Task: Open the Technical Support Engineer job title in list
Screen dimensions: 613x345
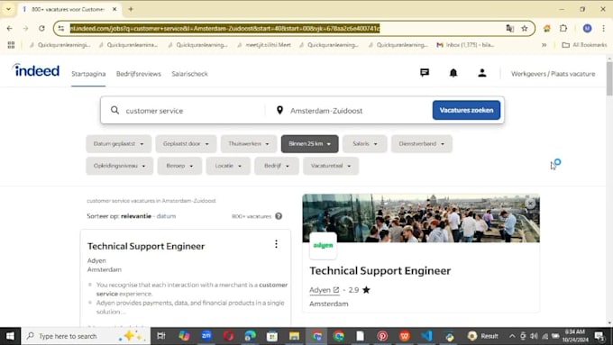Action: [x=146, y=246]
